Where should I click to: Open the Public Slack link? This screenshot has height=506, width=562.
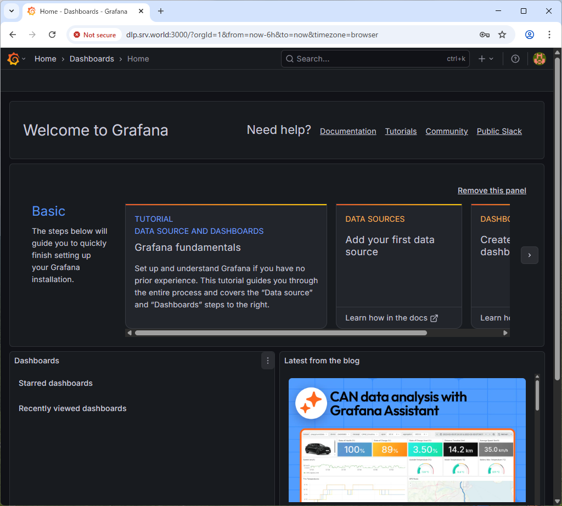pyautogui.click(x=499, y=131)
